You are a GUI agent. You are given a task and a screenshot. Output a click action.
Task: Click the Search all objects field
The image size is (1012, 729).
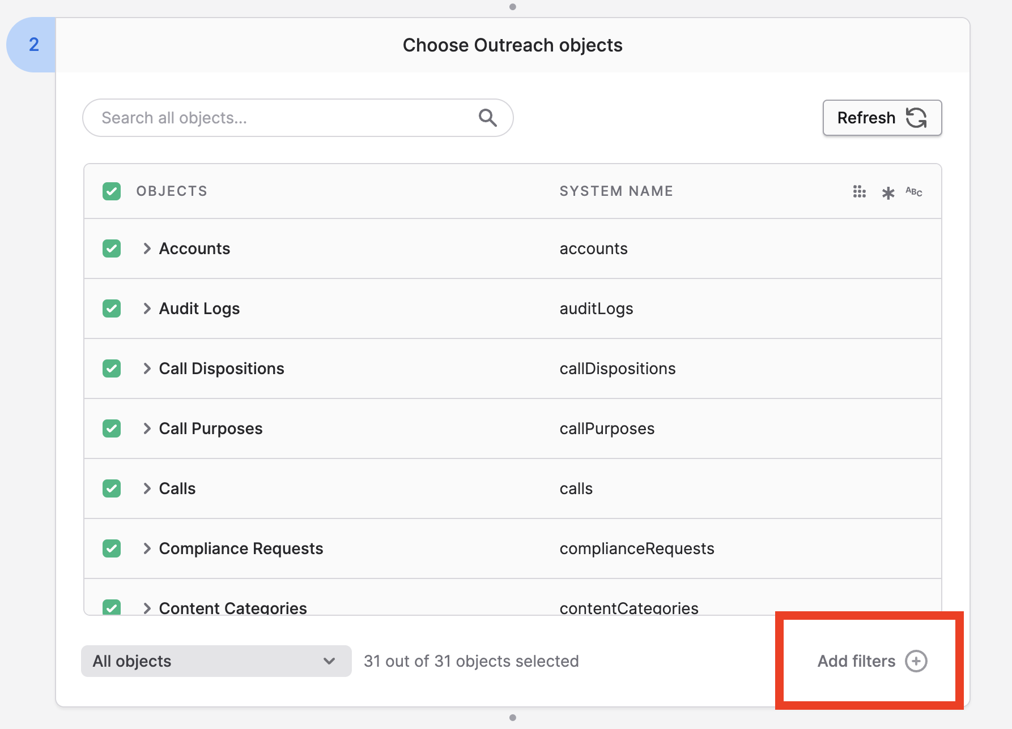[x=298, y=118]
